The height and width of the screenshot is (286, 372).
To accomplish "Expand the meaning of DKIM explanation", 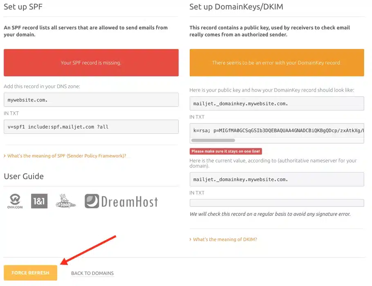I will (224, 239).
